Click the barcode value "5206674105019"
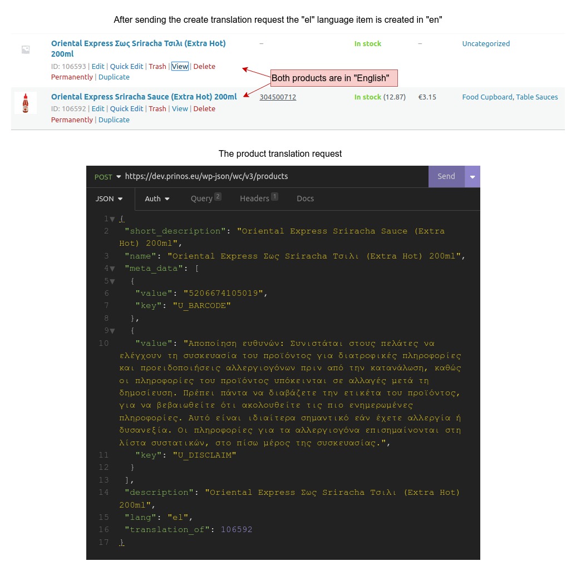The height and width of the screenshot is (571, 576). pos(223,293)
